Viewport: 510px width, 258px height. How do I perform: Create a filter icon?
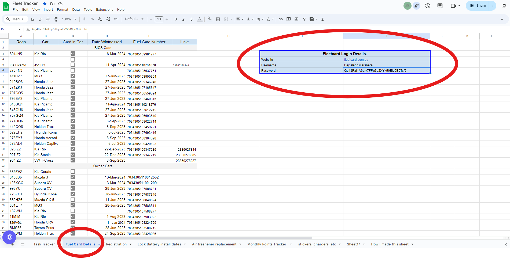(x=304, y=19)
